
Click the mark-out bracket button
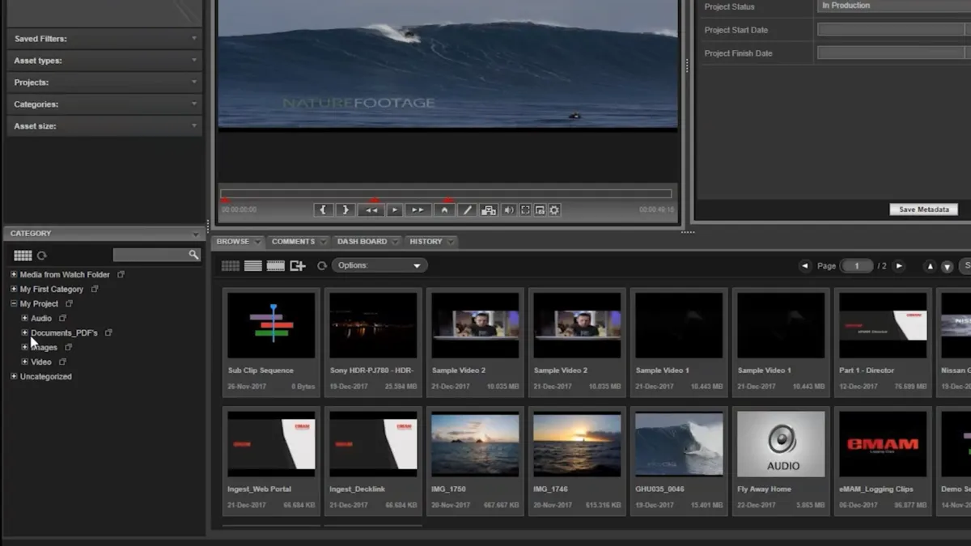point(346,210)
